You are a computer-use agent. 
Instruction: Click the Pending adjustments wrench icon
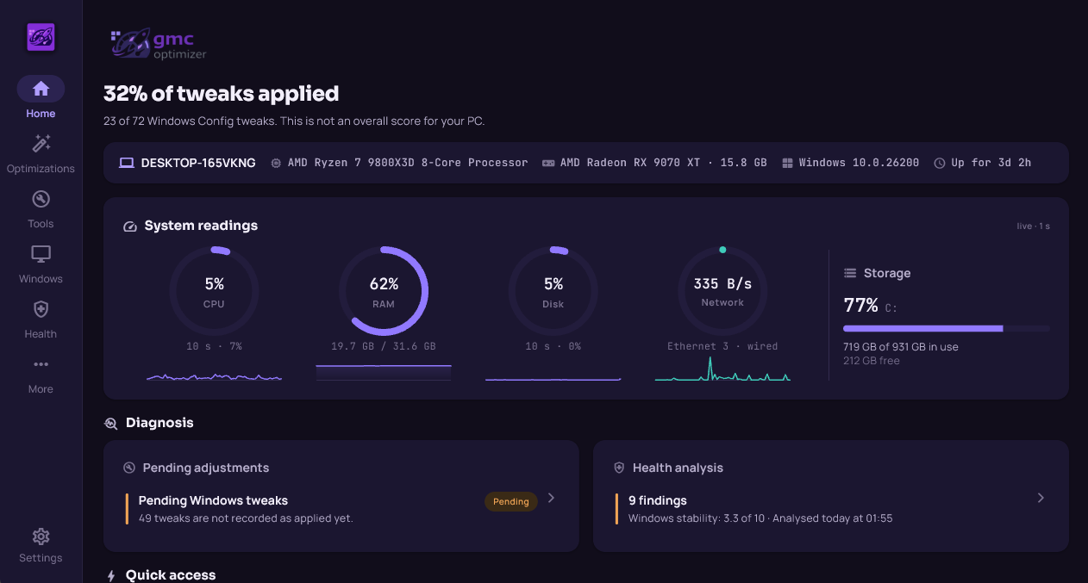[x=129, y=468]
